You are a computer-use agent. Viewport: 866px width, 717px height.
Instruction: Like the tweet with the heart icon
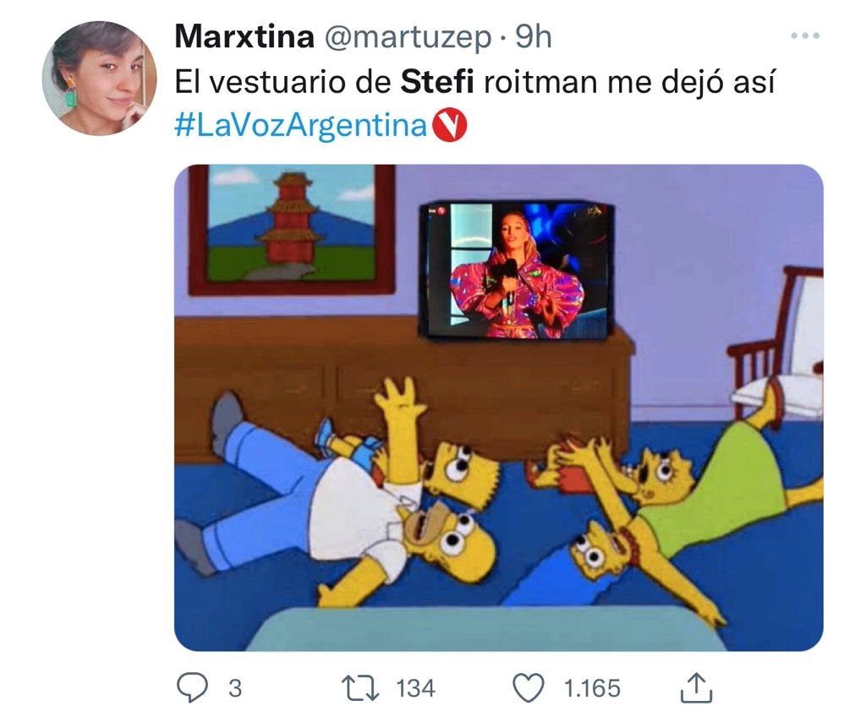point(529,688)
